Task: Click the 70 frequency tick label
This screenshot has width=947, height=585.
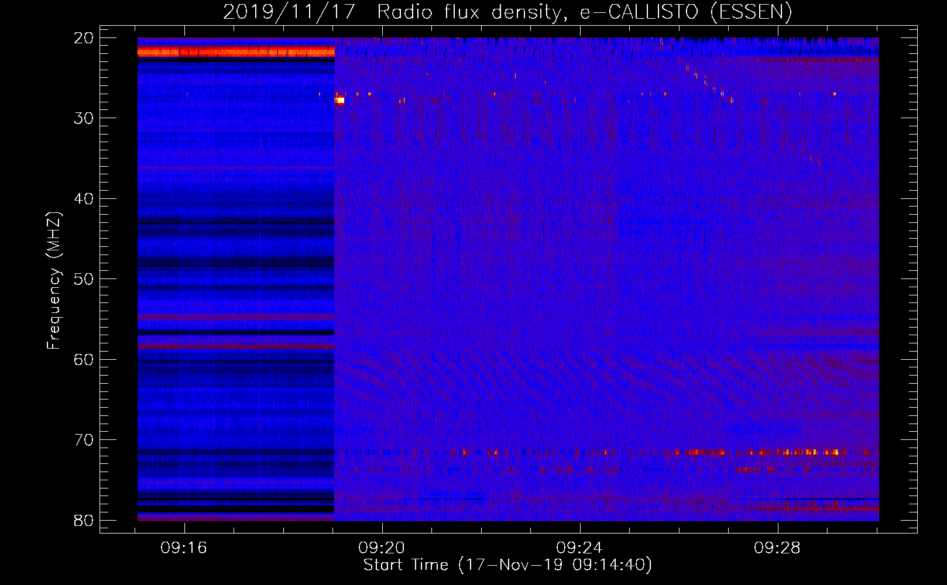Action: pos(84,440)
